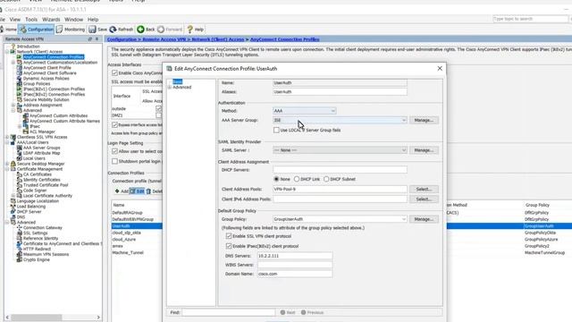
Task: Open the Wizards menu
Action: click(51, 20)
